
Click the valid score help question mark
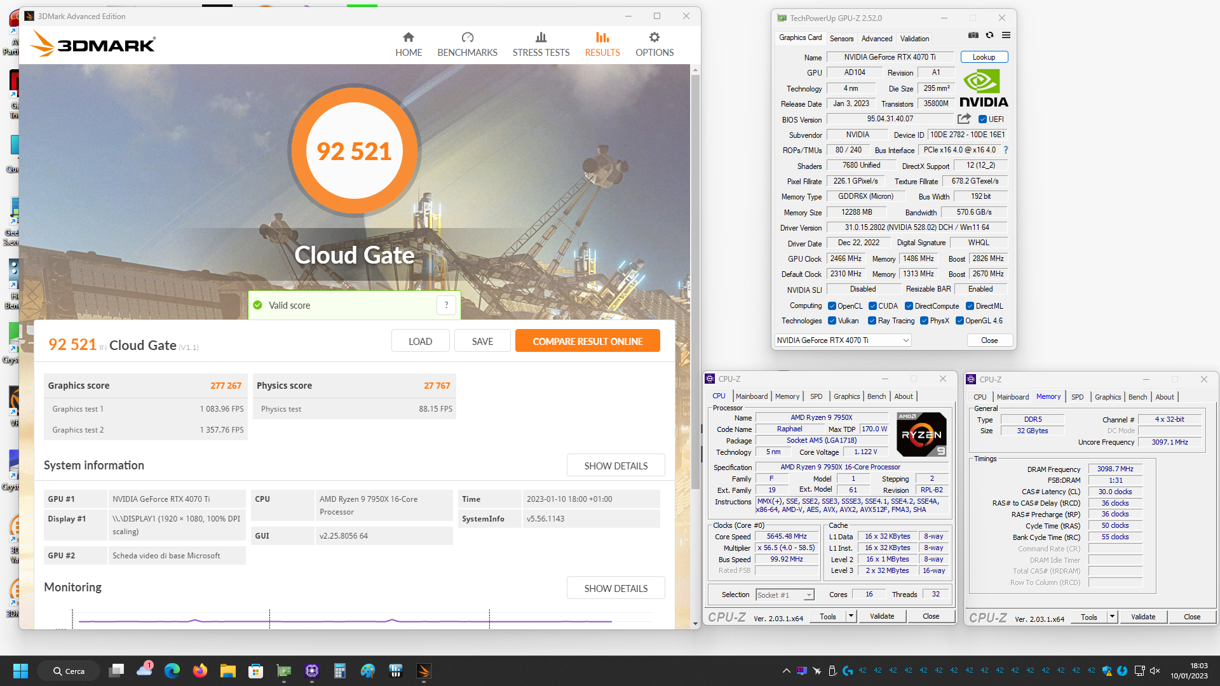(x=446, y=305)
